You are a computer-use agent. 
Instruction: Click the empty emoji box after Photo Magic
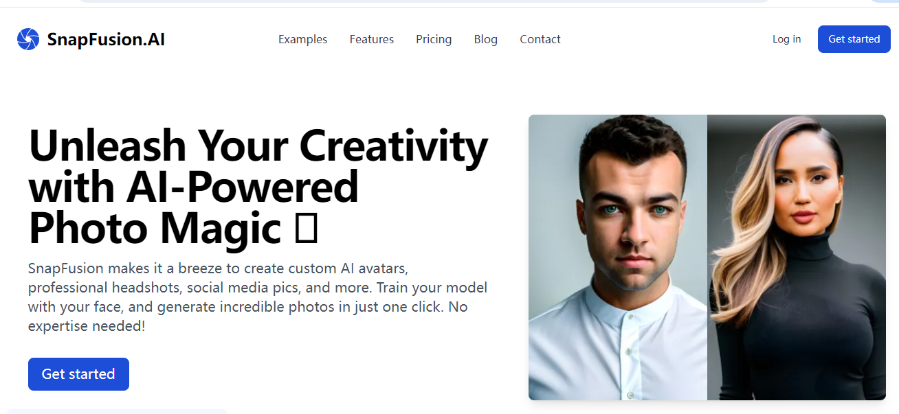[x=306, y=229]
